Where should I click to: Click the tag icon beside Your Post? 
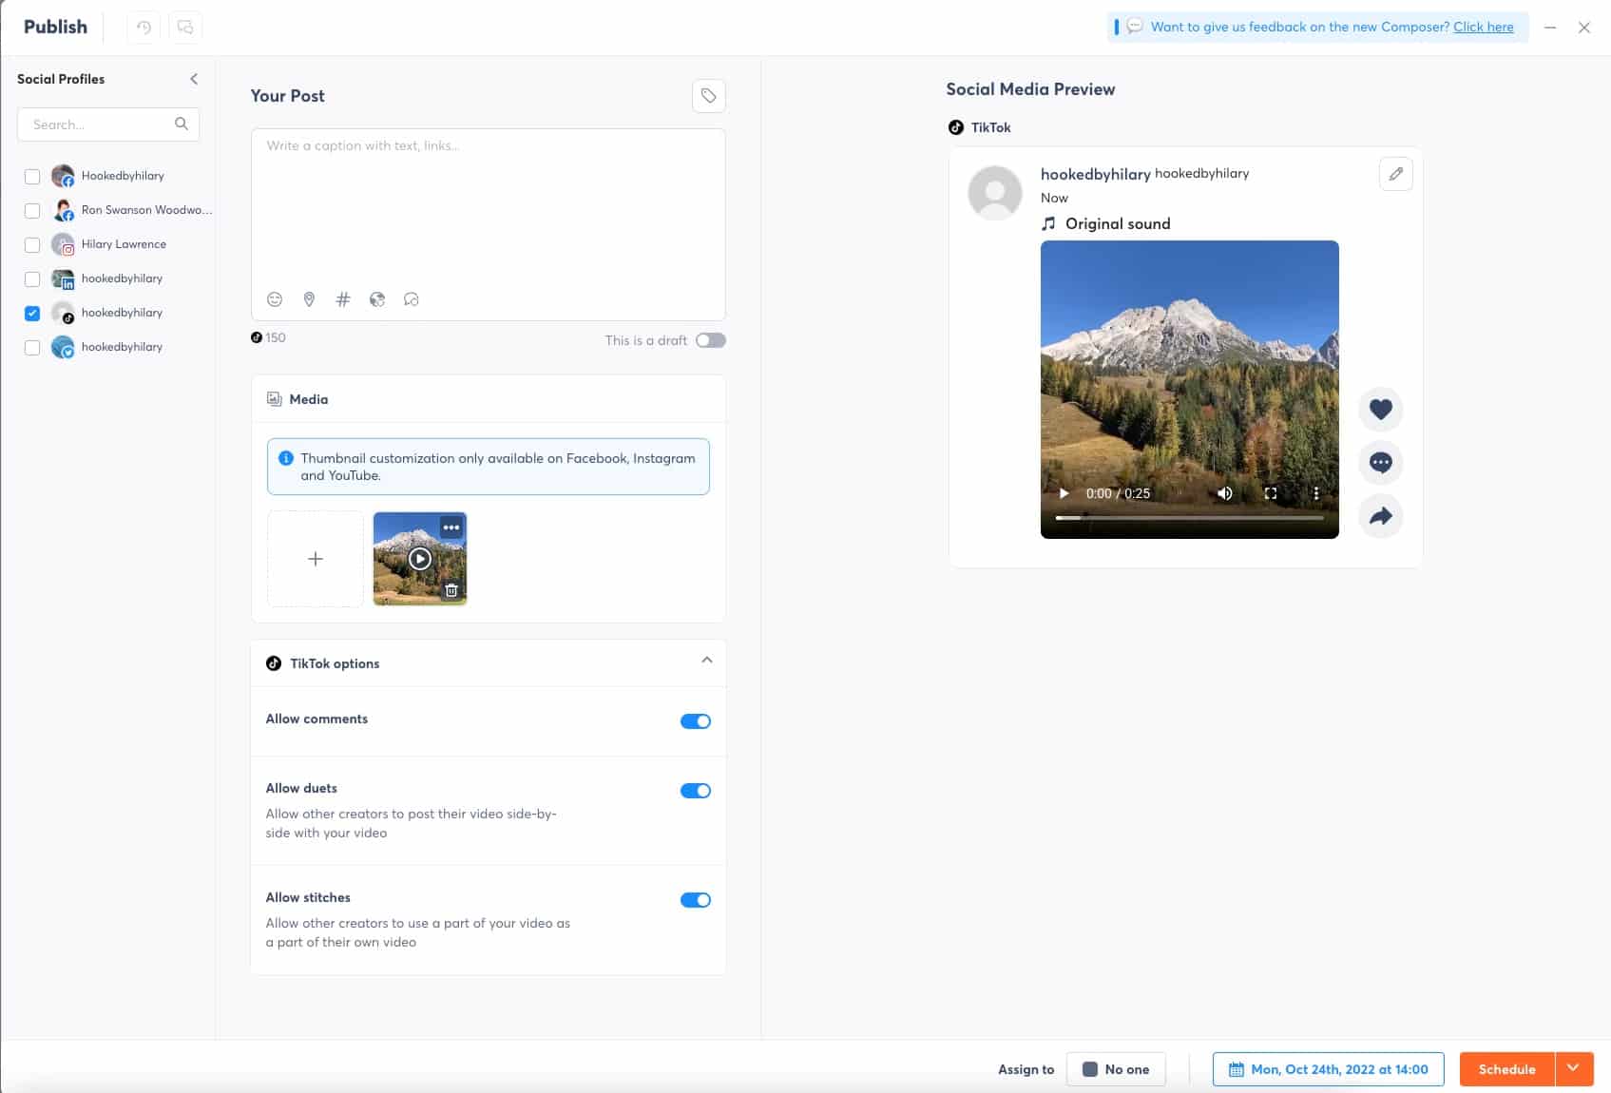point(709,96)
